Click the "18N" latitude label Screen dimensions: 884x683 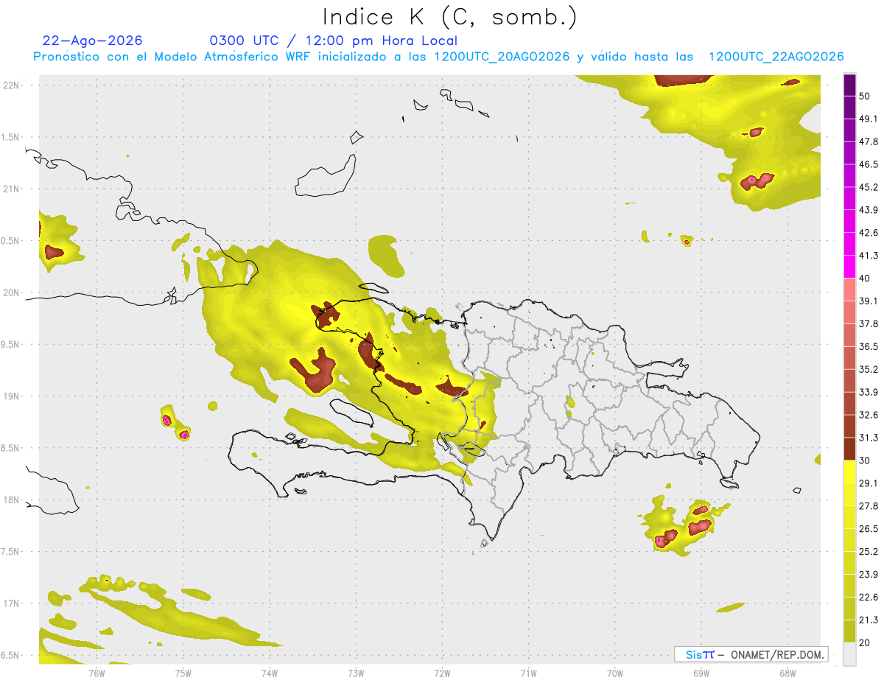click(11, 500)
